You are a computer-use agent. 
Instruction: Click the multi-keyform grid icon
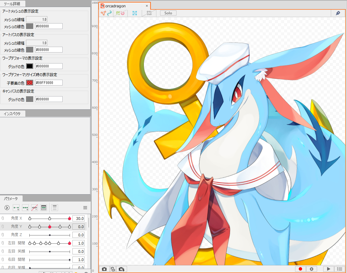[55, 208]
